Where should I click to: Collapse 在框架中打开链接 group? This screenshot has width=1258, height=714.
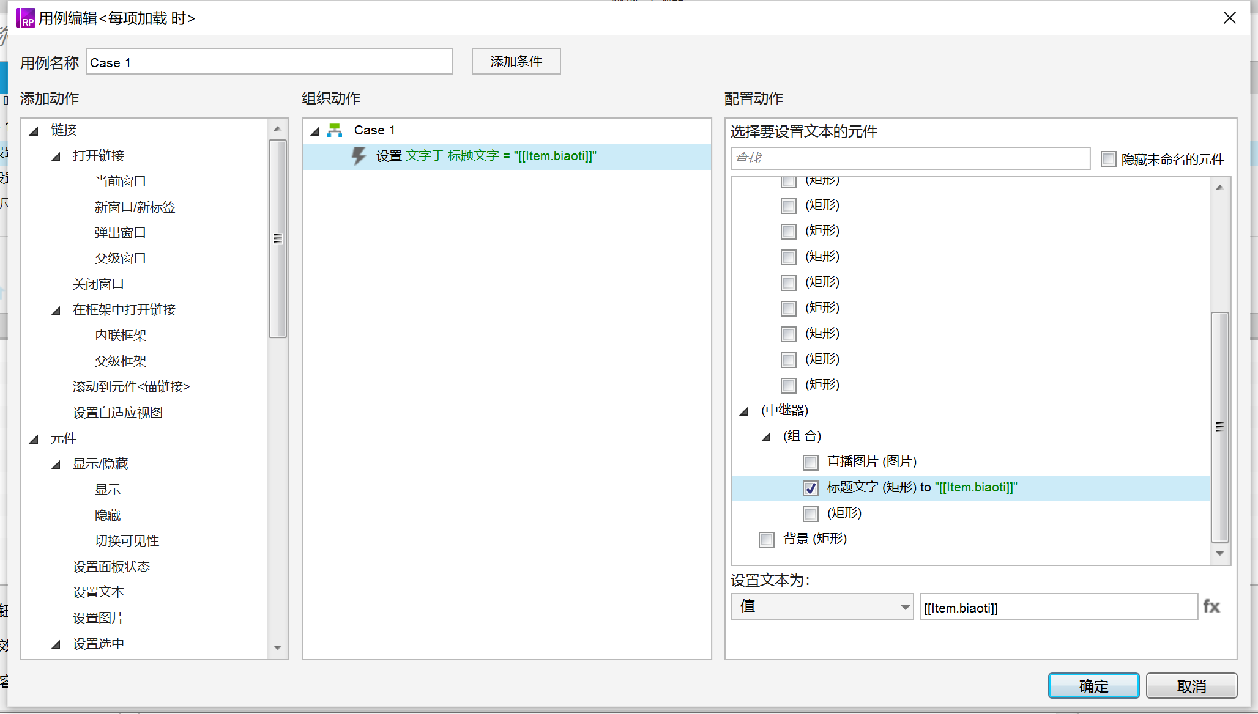tap(56, 311)
